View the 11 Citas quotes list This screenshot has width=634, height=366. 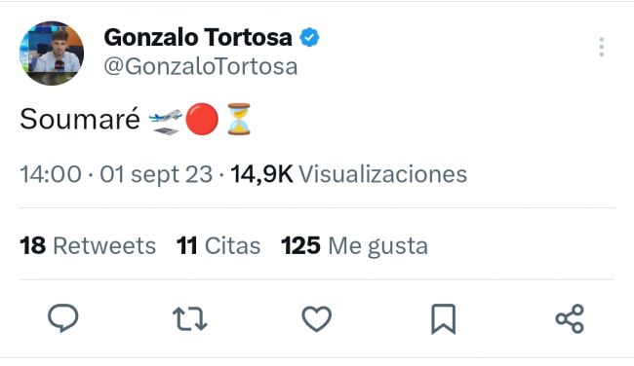pyautogui.click(x=218, y=245)
